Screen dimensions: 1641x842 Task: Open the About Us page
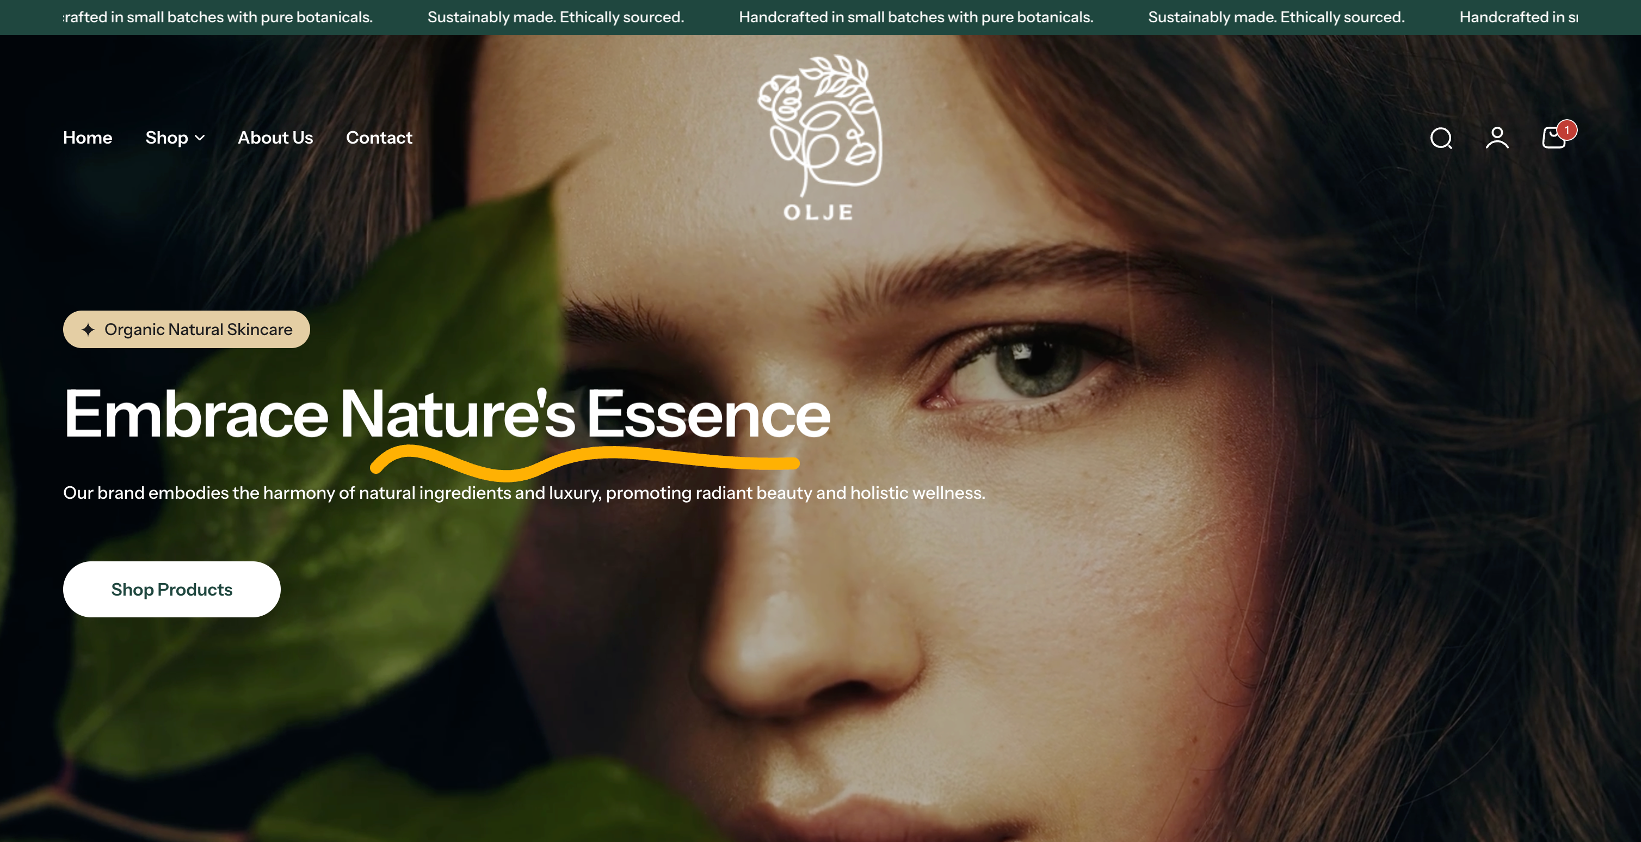[x=275, y=138]
